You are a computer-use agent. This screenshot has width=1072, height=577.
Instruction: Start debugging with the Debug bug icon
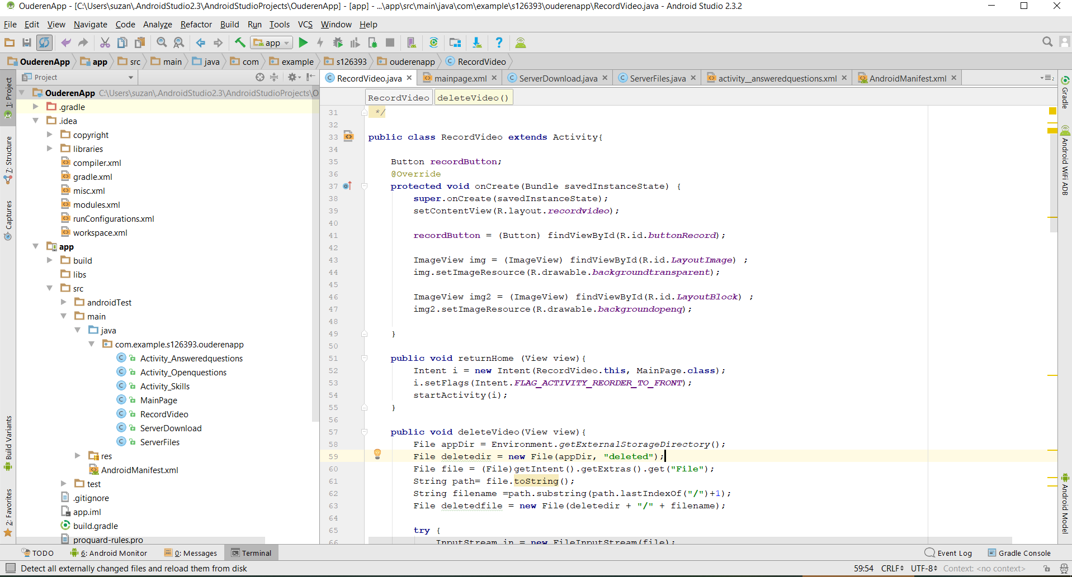coord(338,42)
